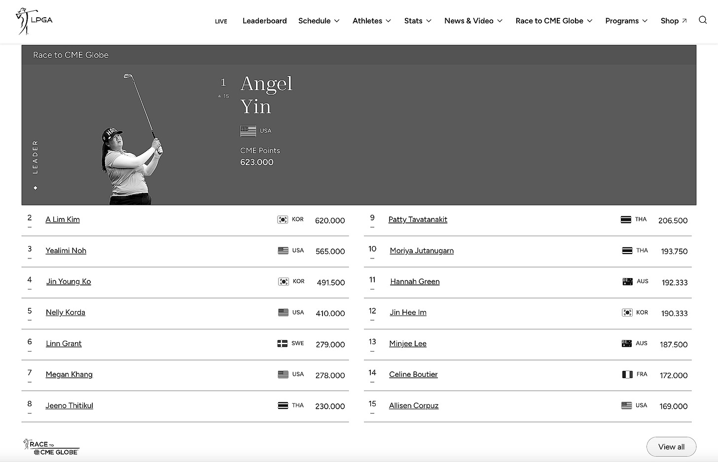Open Patty Tavatanakit player link
Screen dimensions: 718x462
pos(418,219)
